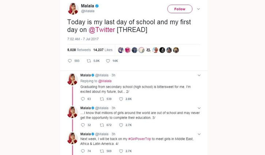
Task: View the 5,028 Retweets list
Action: coord(79,50)
